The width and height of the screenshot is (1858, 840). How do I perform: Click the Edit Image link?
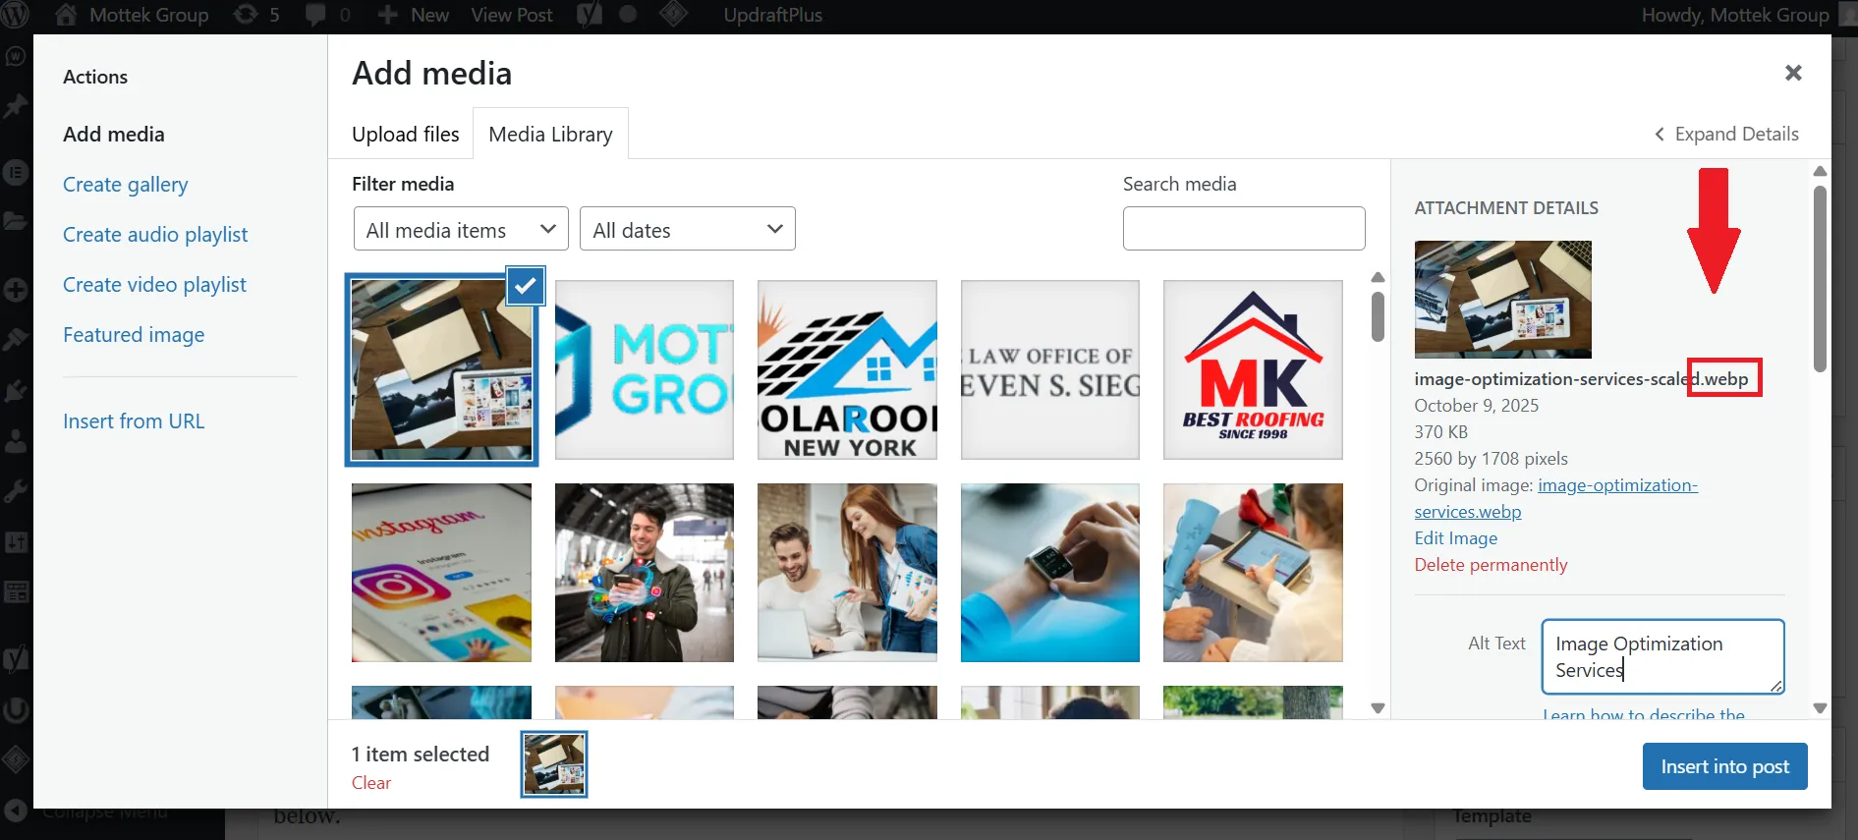(1455, 538)
